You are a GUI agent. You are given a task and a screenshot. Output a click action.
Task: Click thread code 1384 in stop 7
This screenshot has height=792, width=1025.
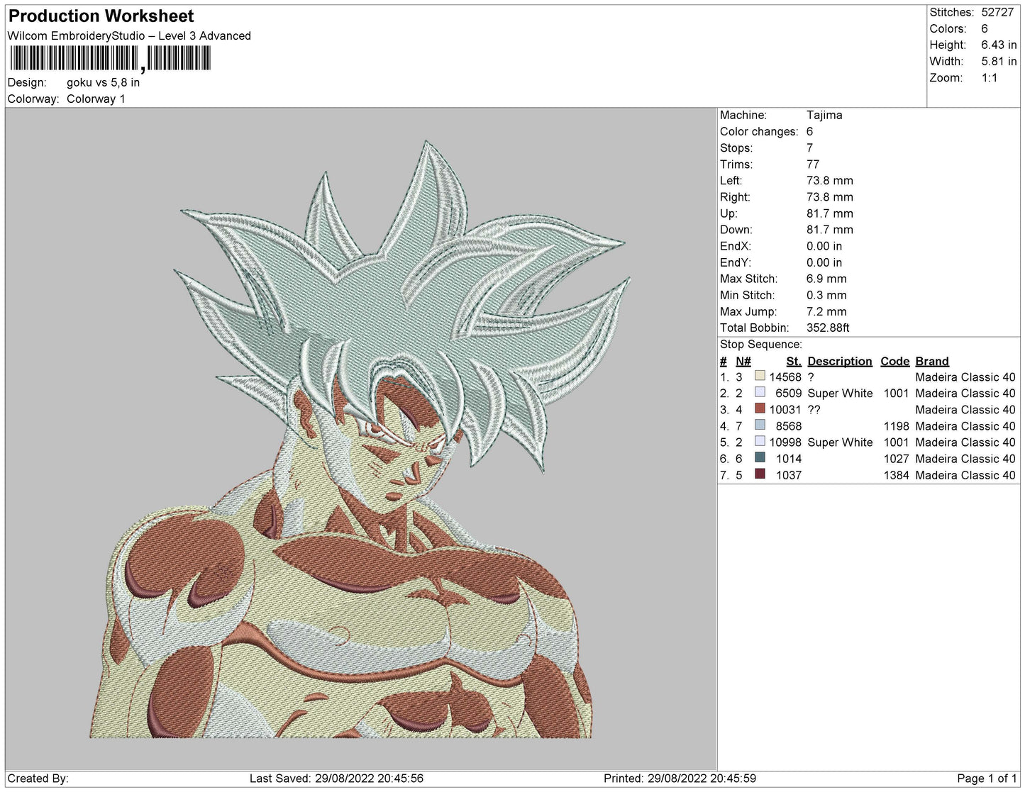[897, 475]
